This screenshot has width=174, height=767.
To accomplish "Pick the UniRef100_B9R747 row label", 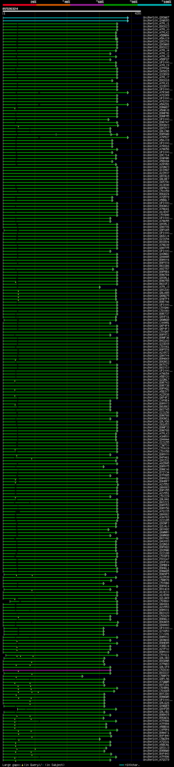I will tap(156, 122).
